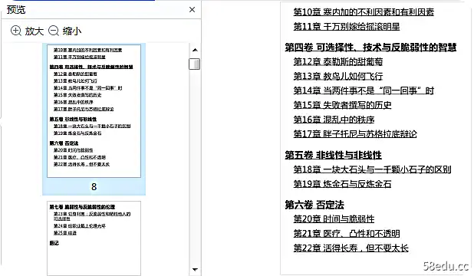The height and width of the screenshot is (276, 474).
Task: Click the preview scrollbar thumb handle
Action: point(194,64)
